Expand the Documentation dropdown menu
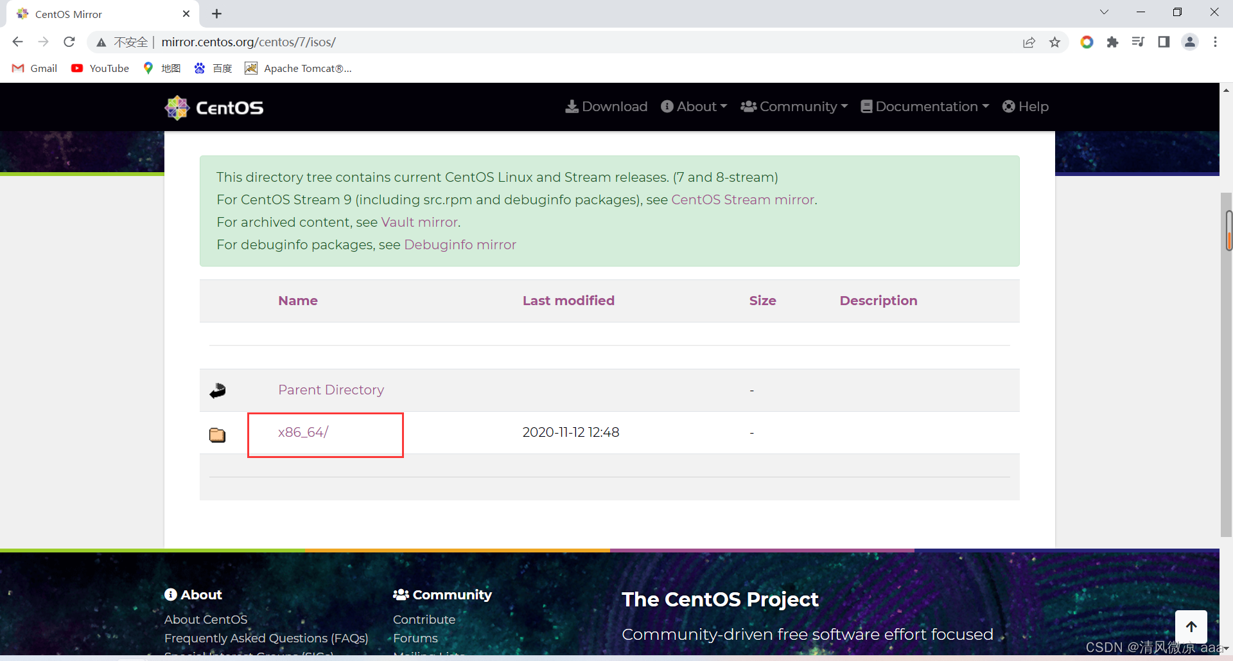Screen dimensions: 1233x661 click(x=925, y=107)
